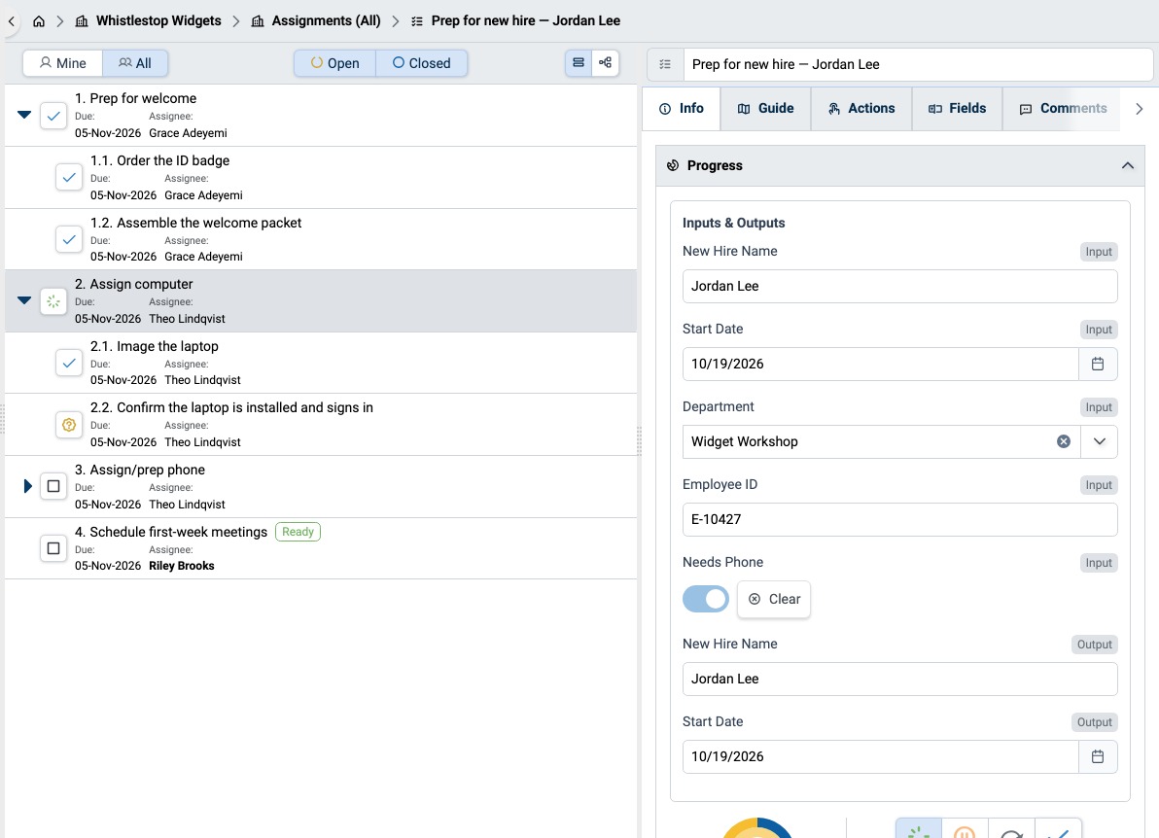Open the Info tab
The width and height of the screenshot is (1159, 838).
pyautogui.click(x=682, y=109)
